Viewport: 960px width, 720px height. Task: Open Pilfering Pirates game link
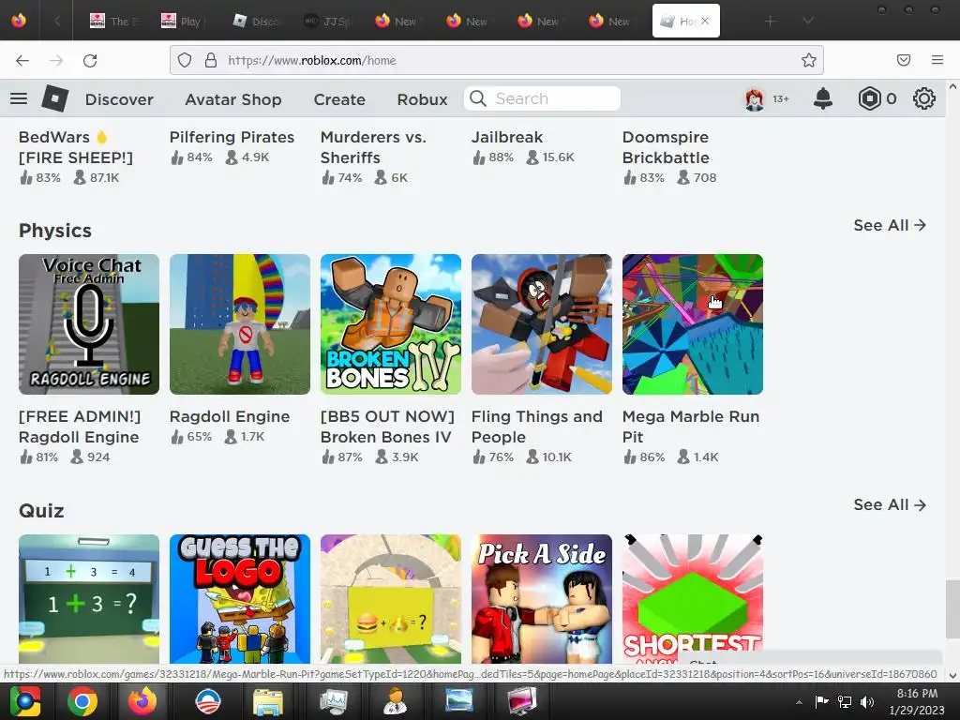(x=232, y=137)
